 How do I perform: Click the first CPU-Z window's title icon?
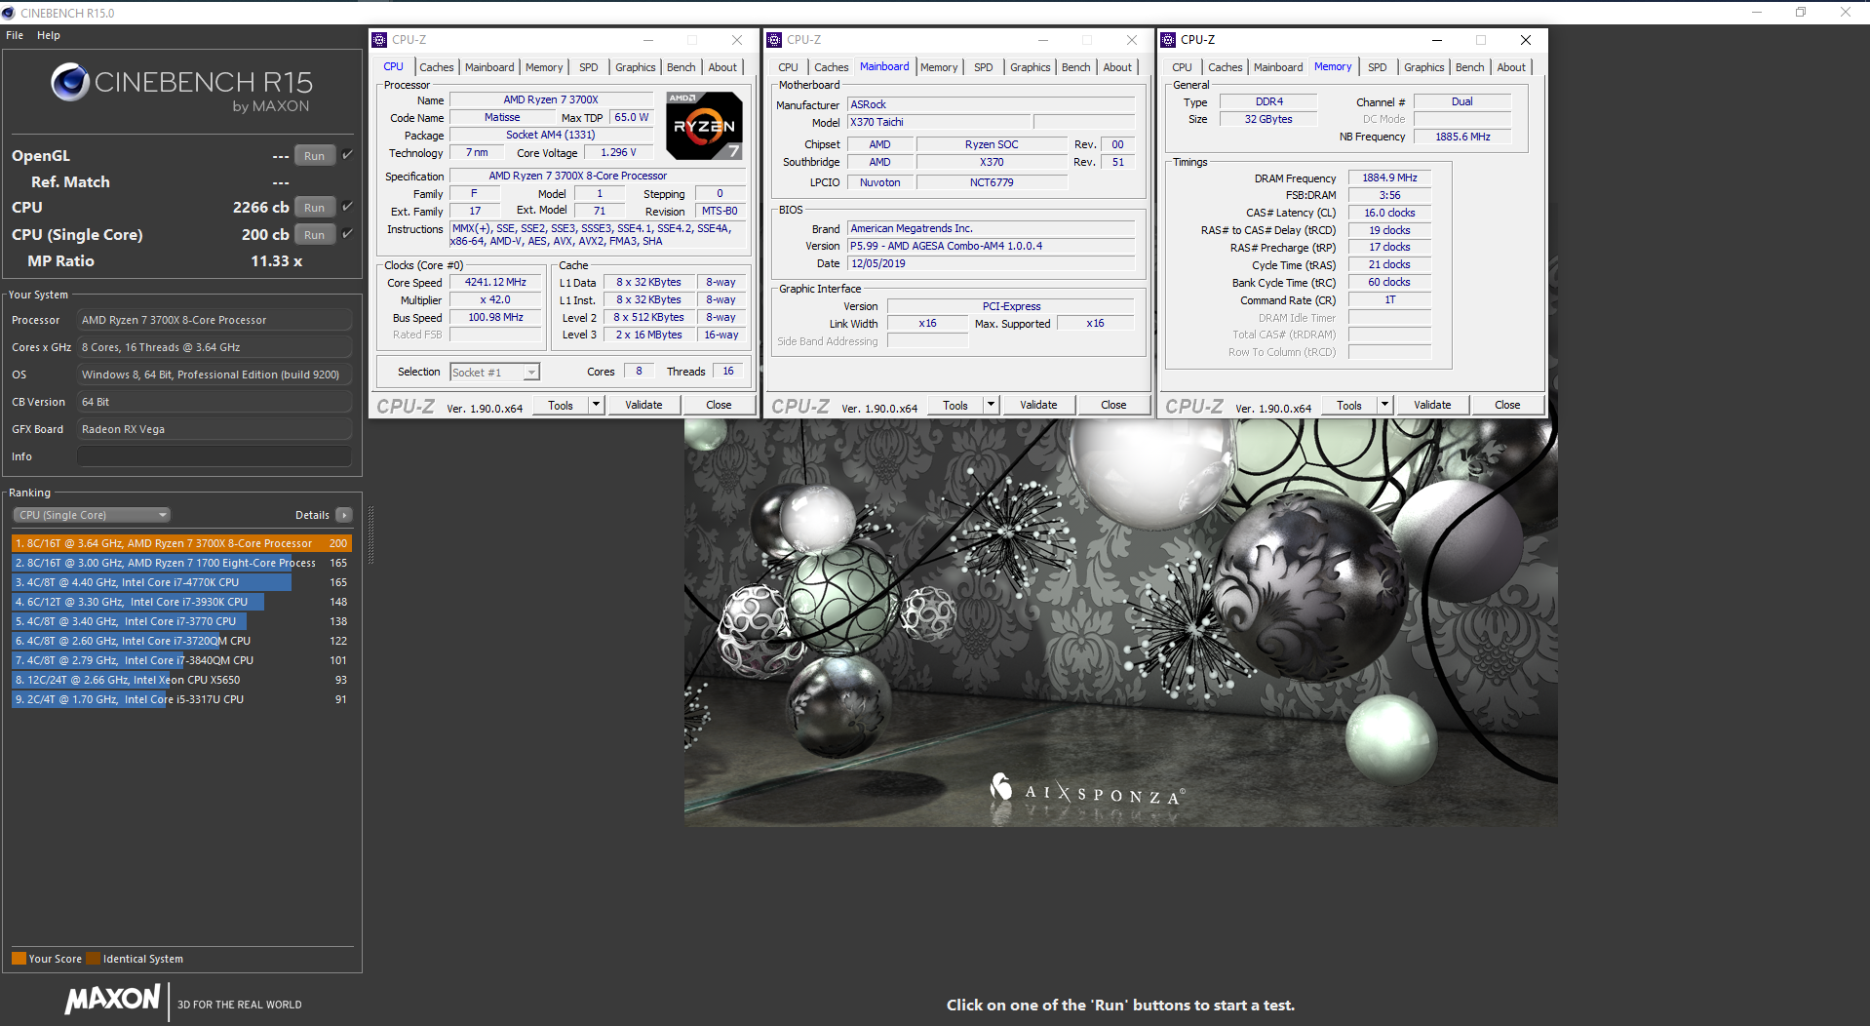380,40
